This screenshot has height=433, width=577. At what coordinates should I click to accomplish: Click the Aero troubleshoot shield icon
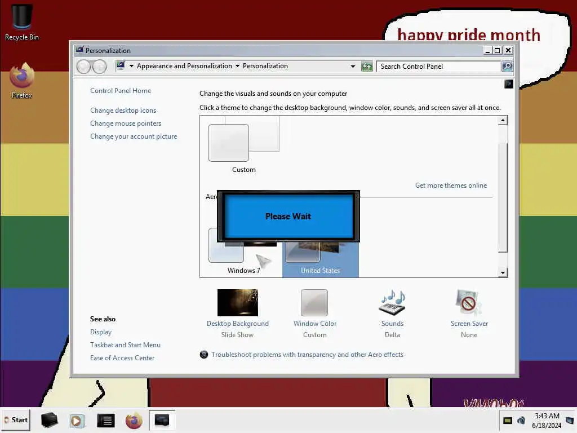pyautogui.click(x=204, y=355)
